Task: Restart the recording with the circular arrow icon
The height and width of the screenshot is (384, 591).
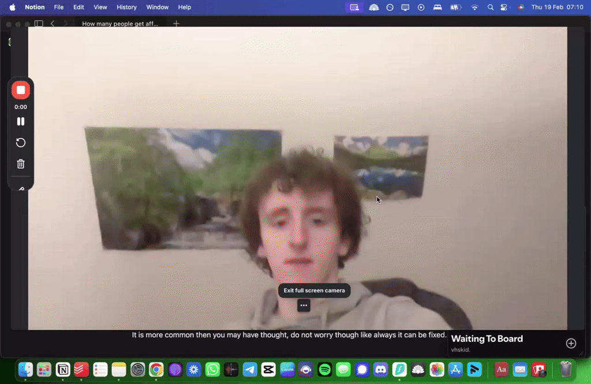Action: pyautogui.click(x=21, y=142)
